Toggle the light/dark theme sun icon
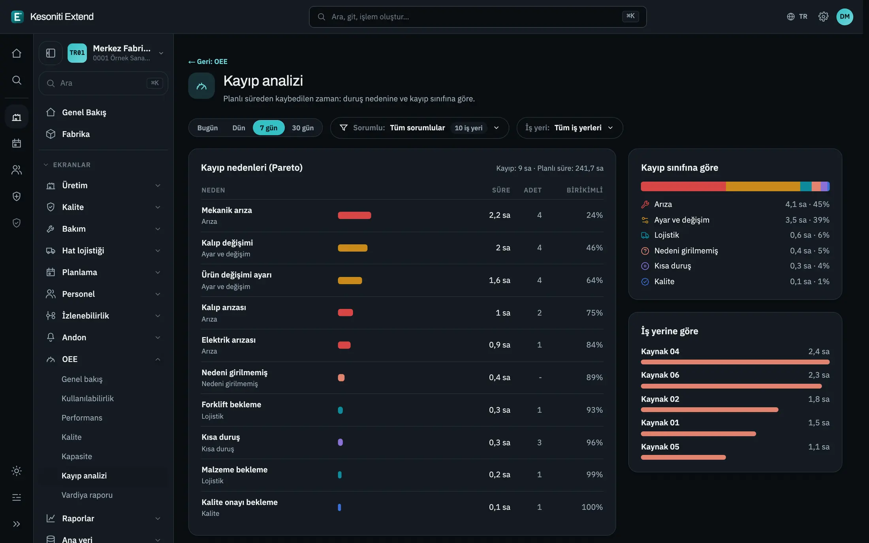This screenshot has height=543, width=869. click(x=17, y=471)
